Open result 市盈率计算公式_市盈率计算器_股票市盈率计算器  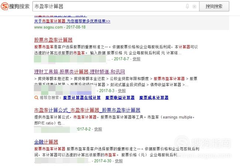click(87, 110)
